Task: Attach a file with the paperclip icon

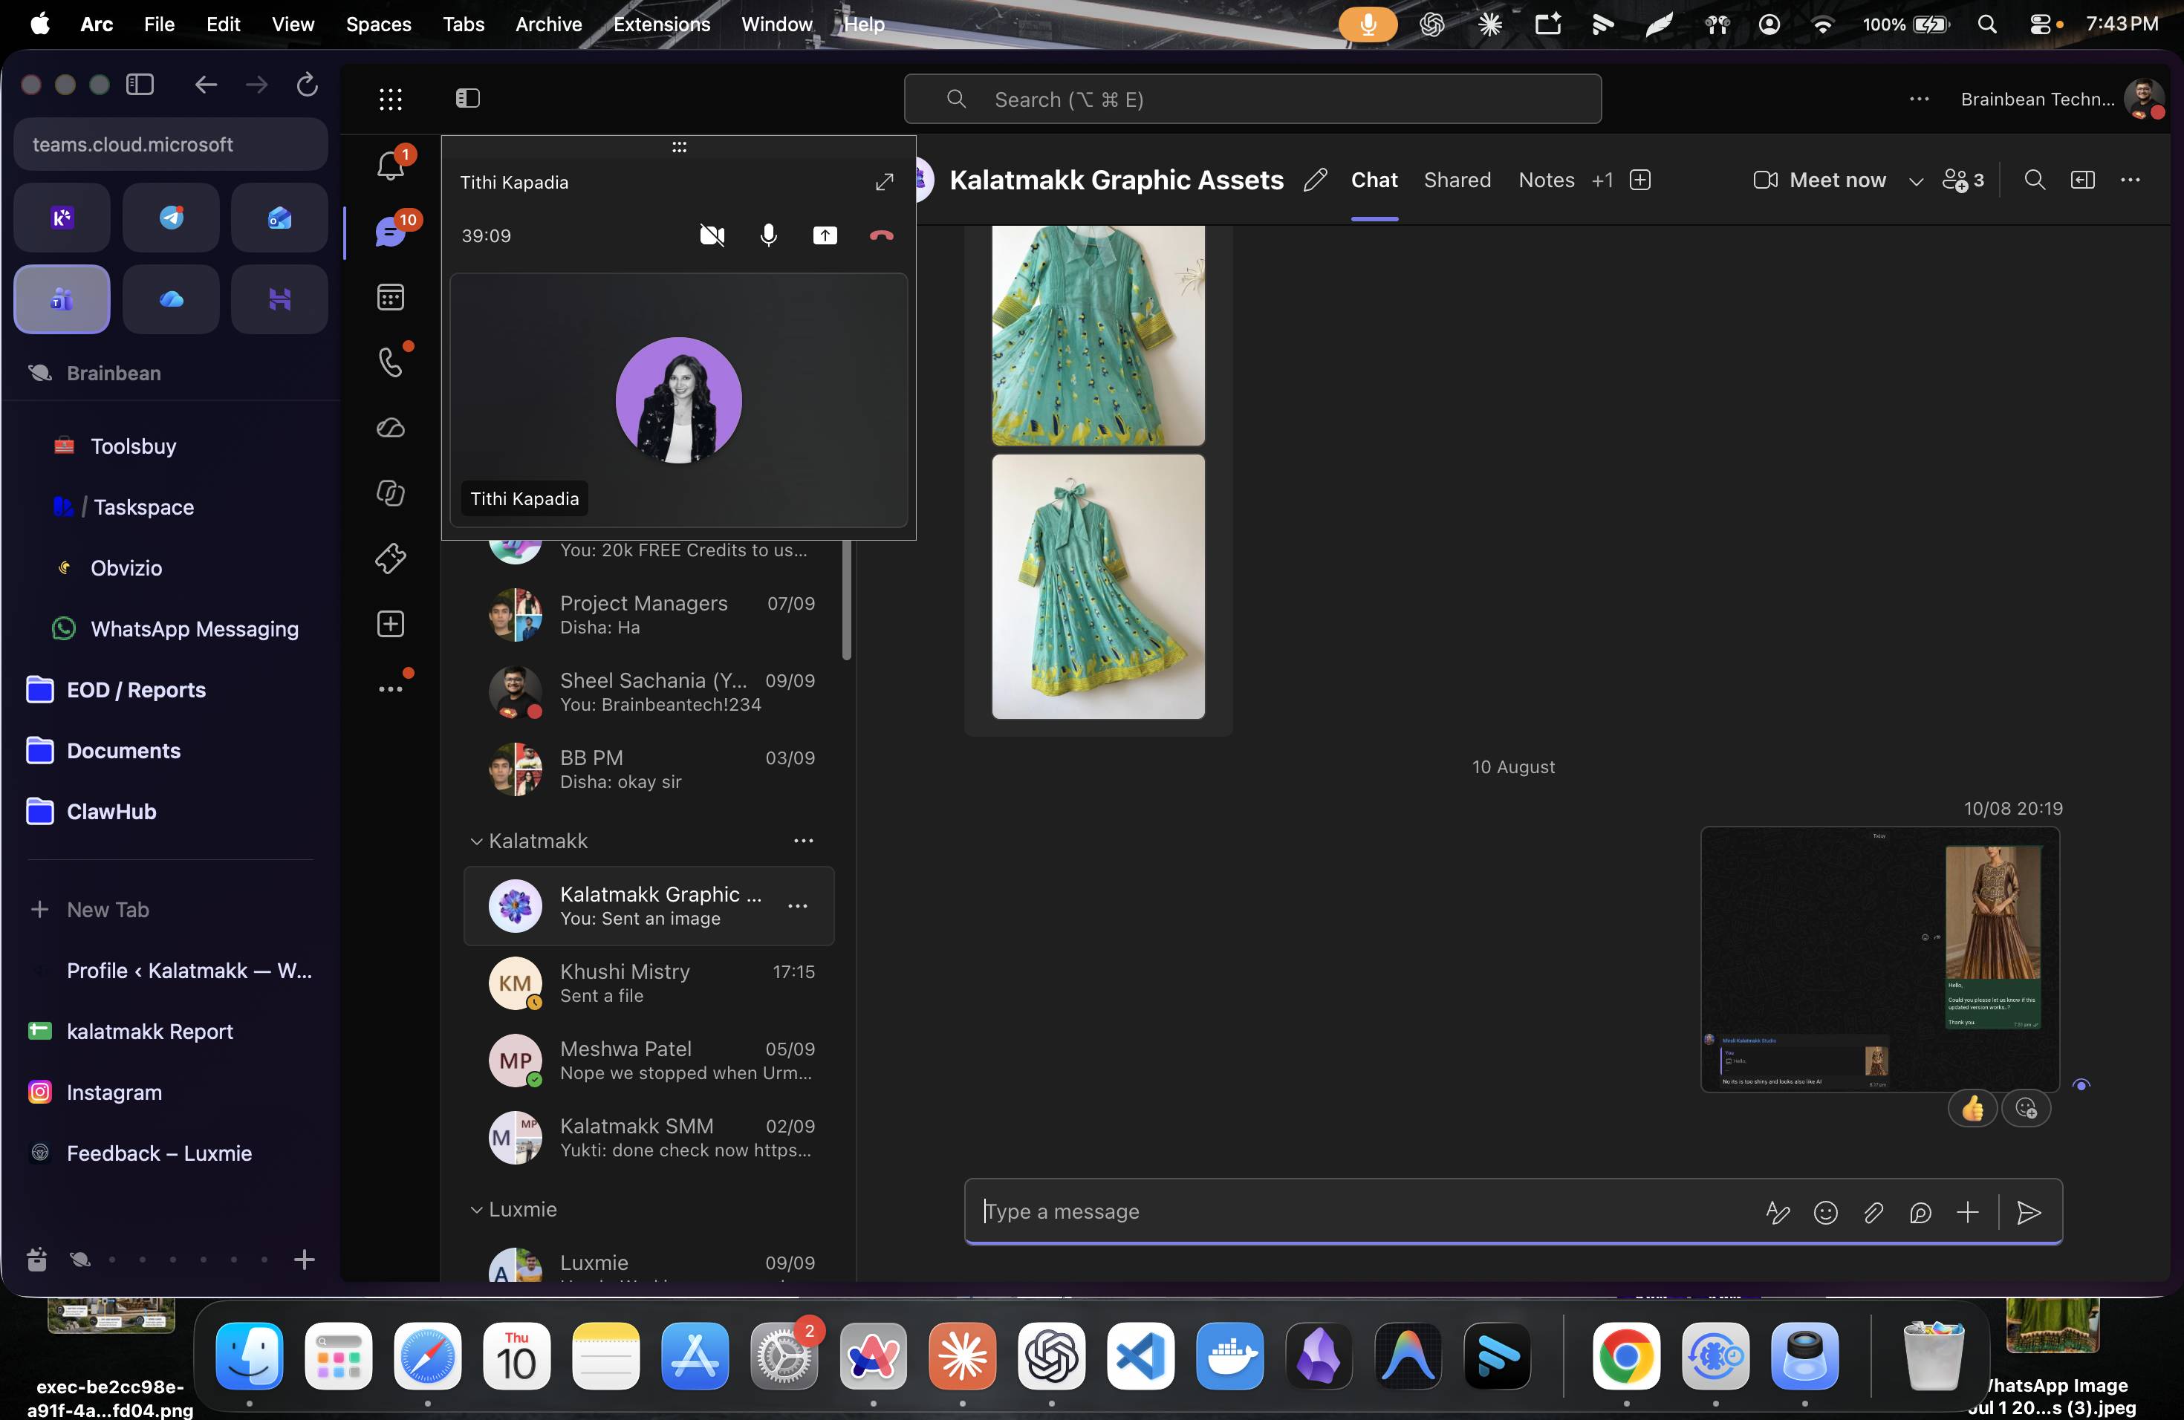Action: (1873, 1213)
